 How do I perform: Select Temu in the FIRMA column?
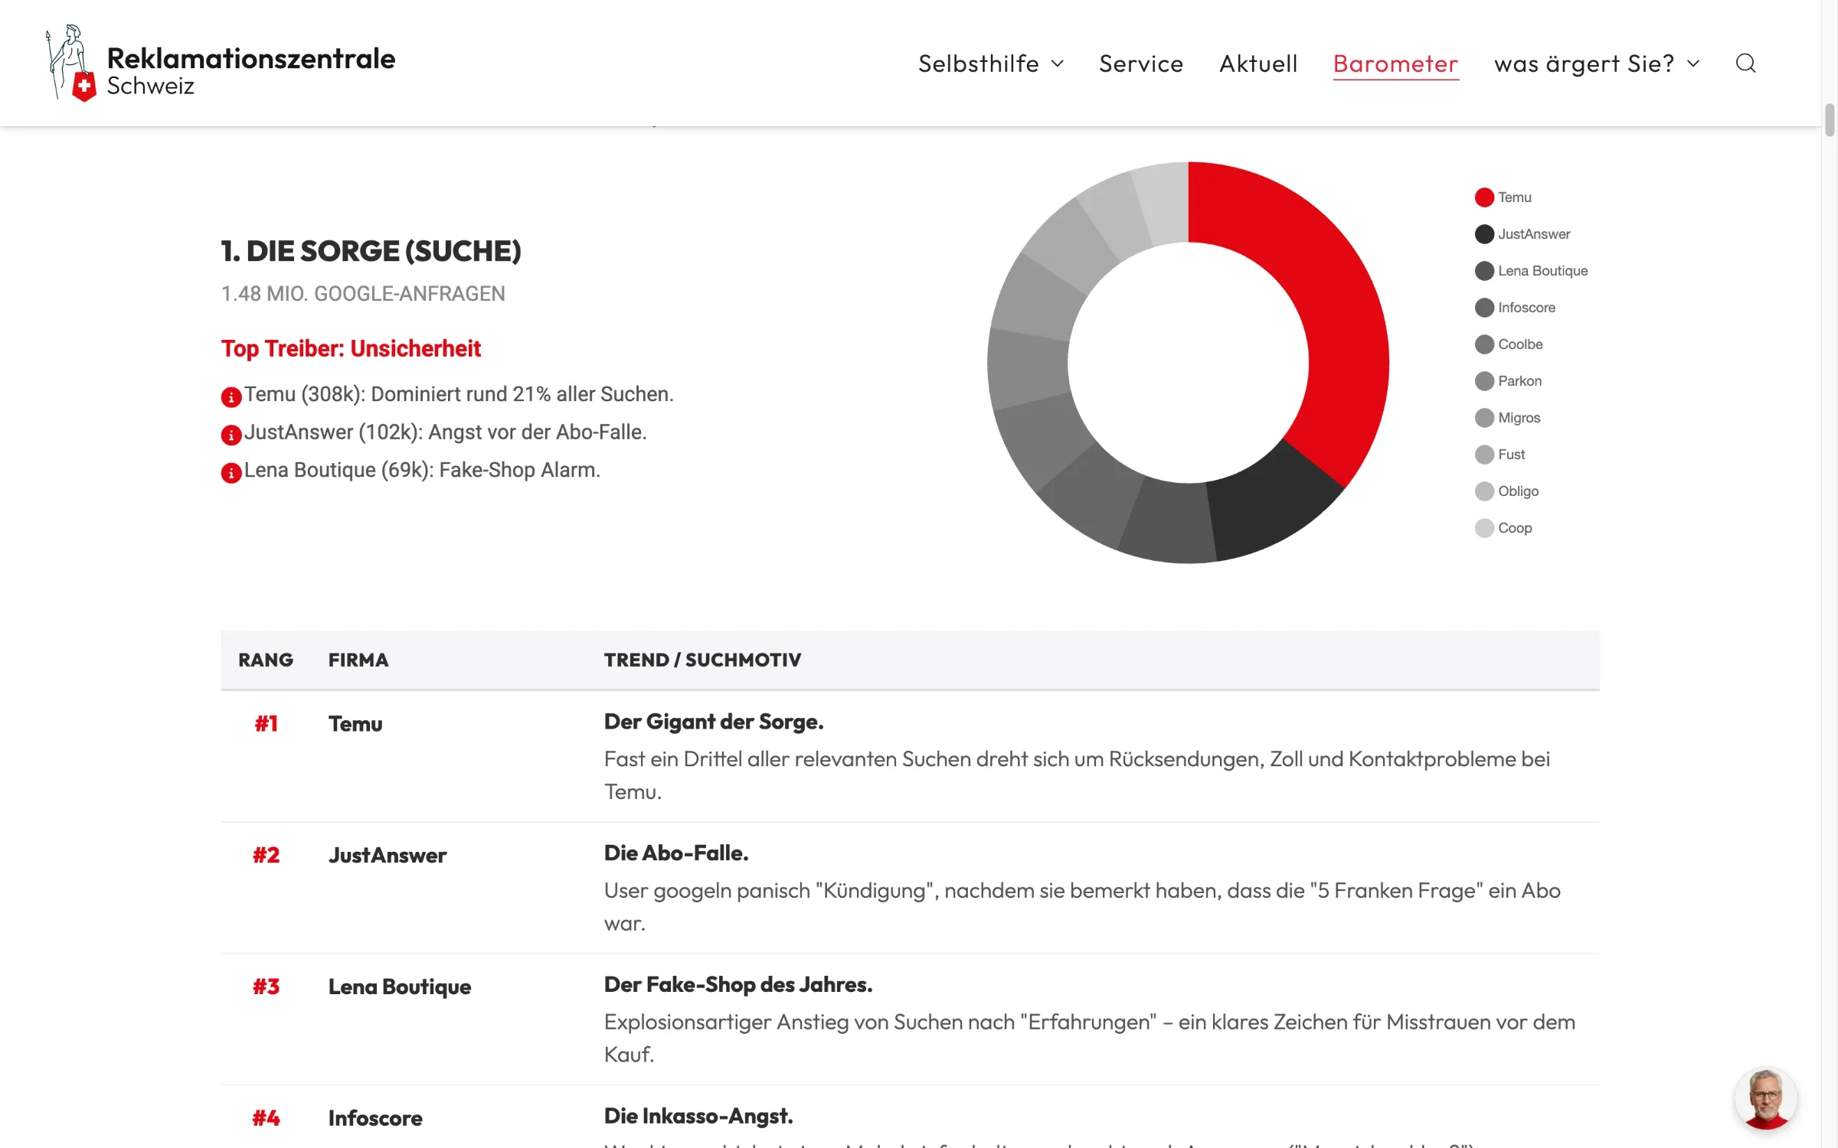pyautogui.click(x=355, y=724)
